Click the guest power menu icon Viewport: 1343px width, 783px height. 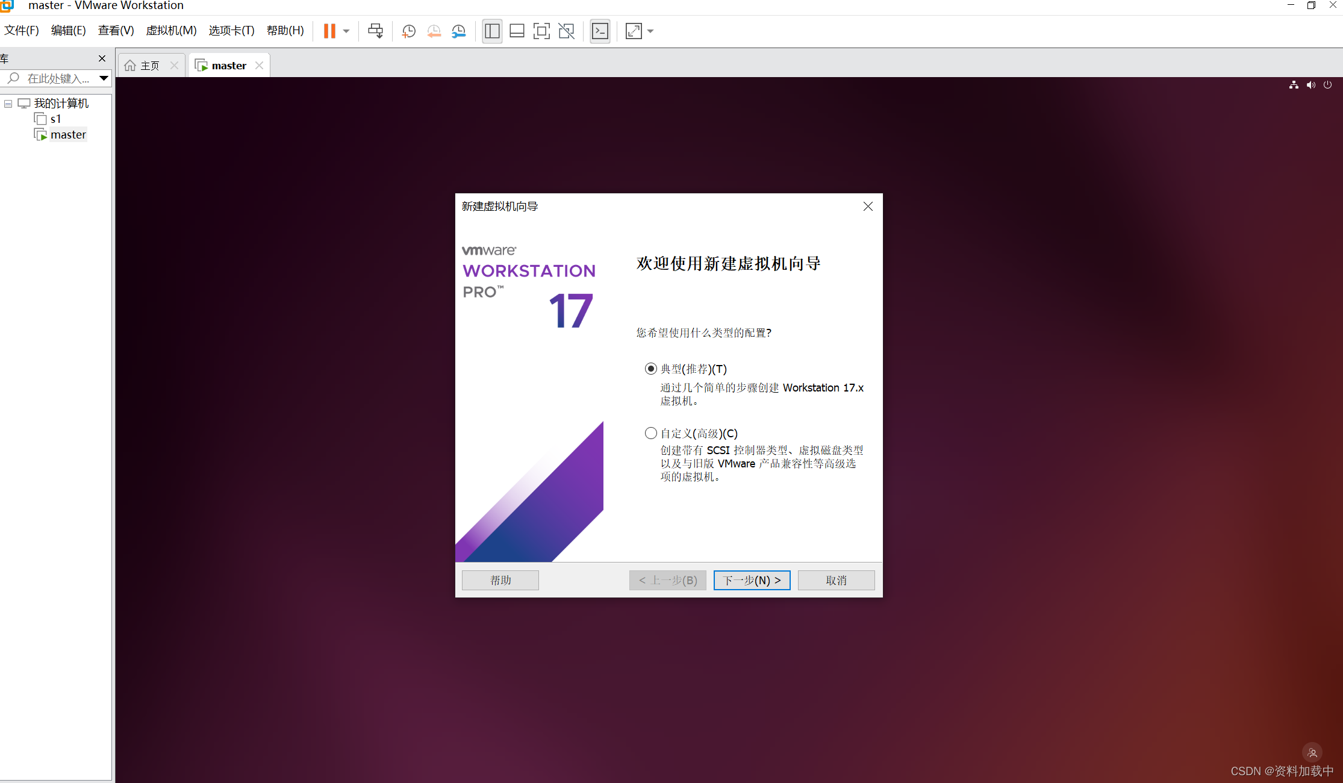point(1327,85)
